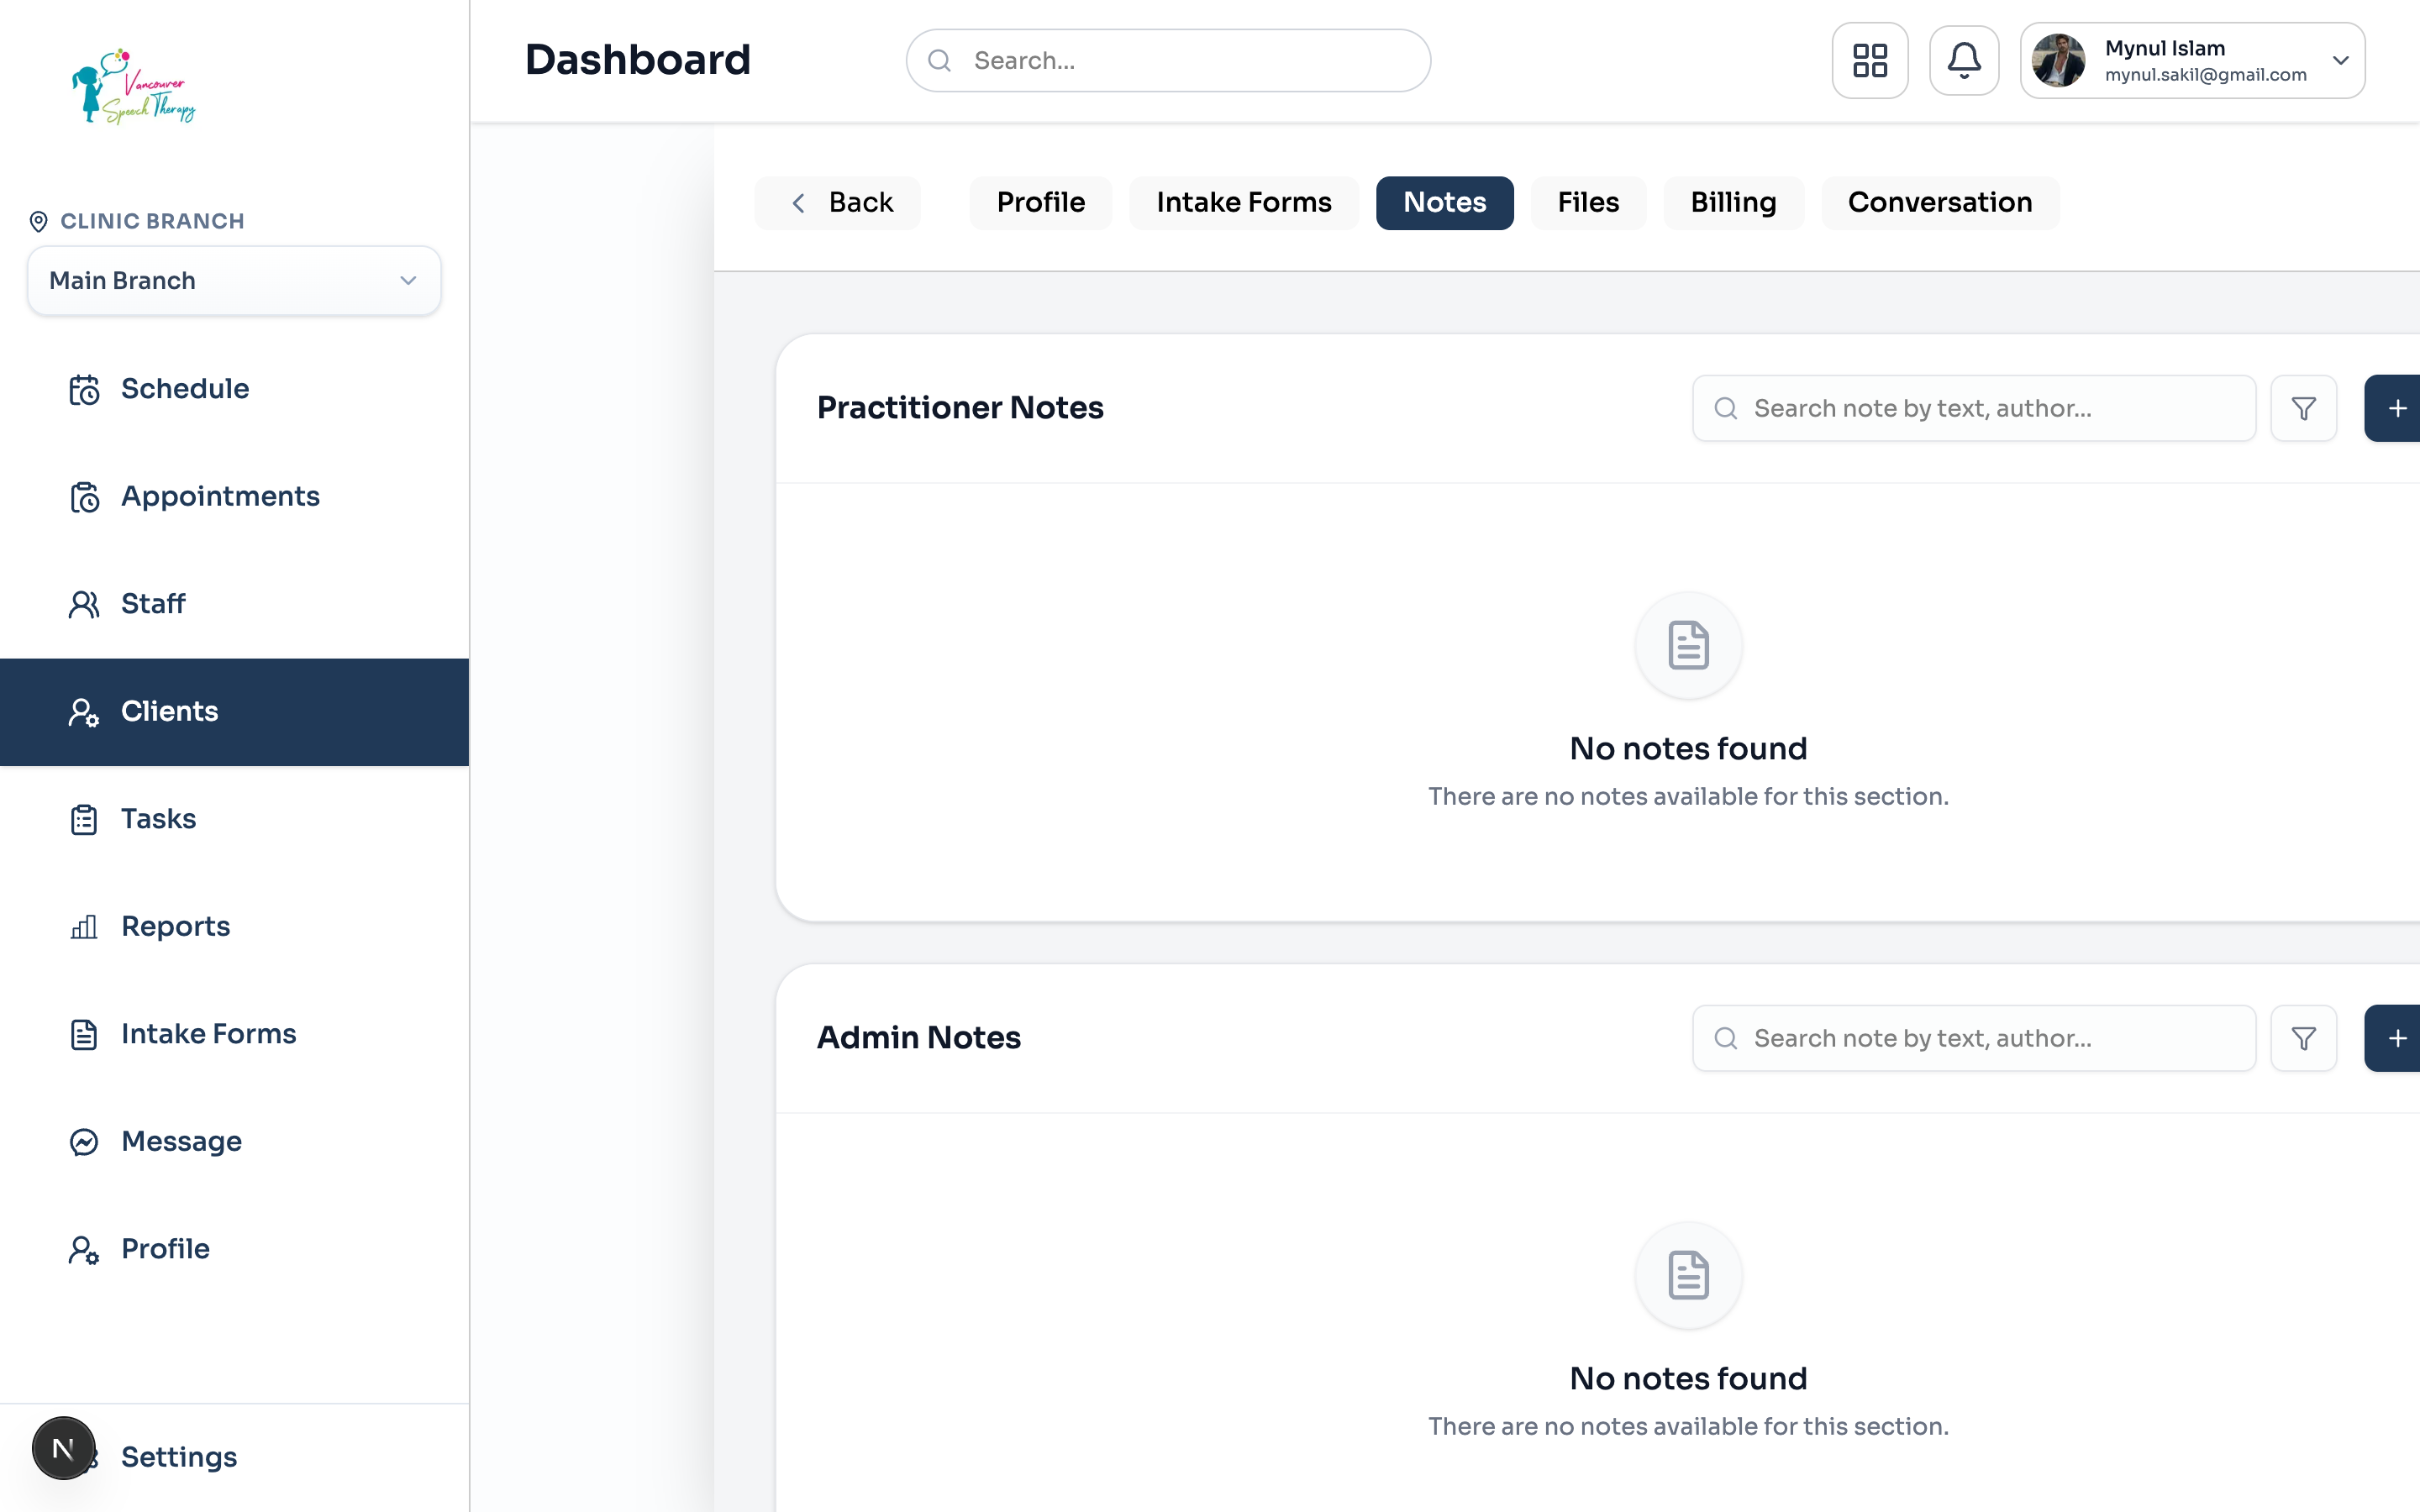Add a new Practitioner note
This screenshot has width=2420, height=1512.
2394,408
